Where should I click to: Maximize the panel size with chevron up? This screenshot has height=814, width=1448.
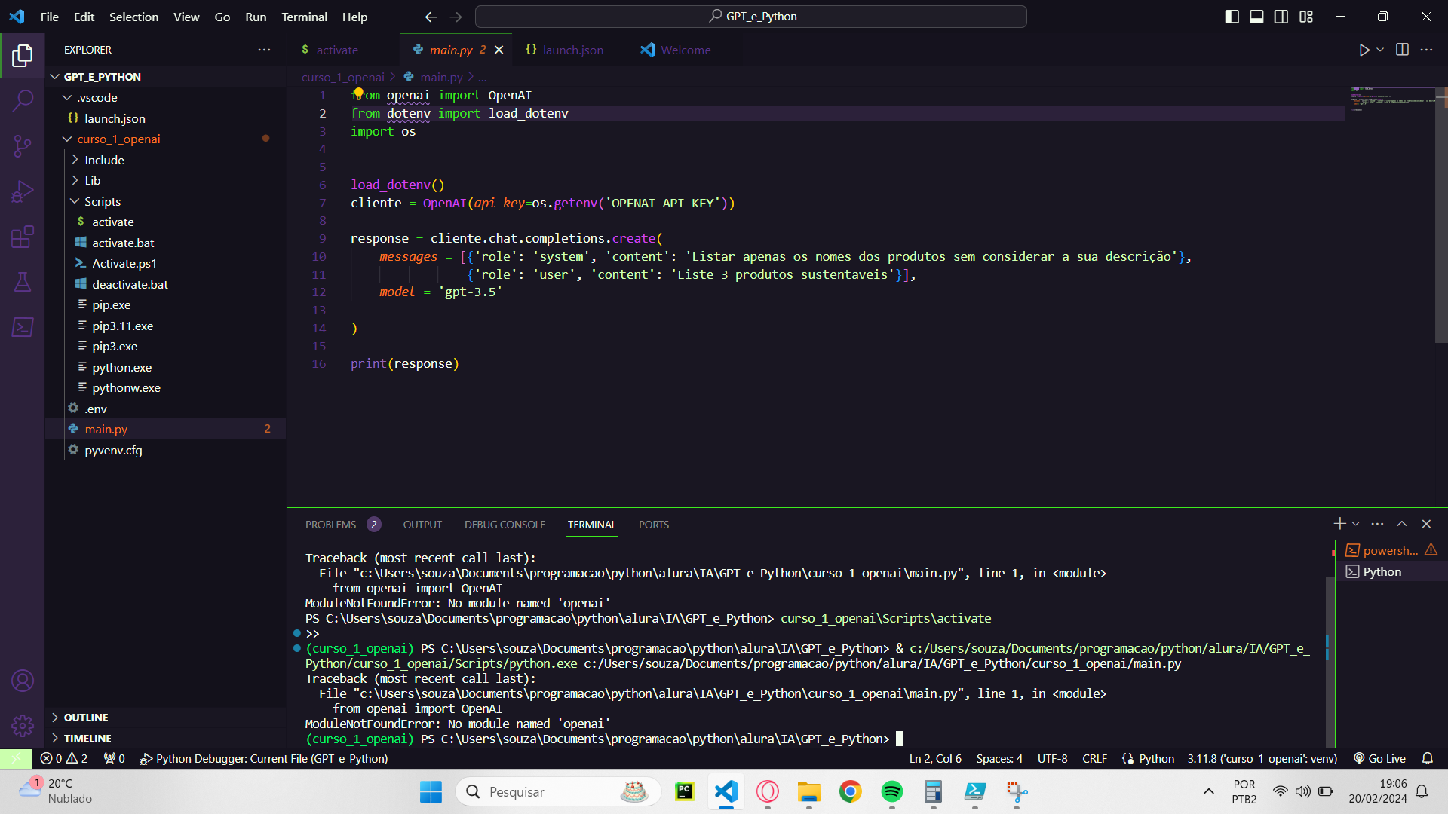click(x=1402, y=524)
